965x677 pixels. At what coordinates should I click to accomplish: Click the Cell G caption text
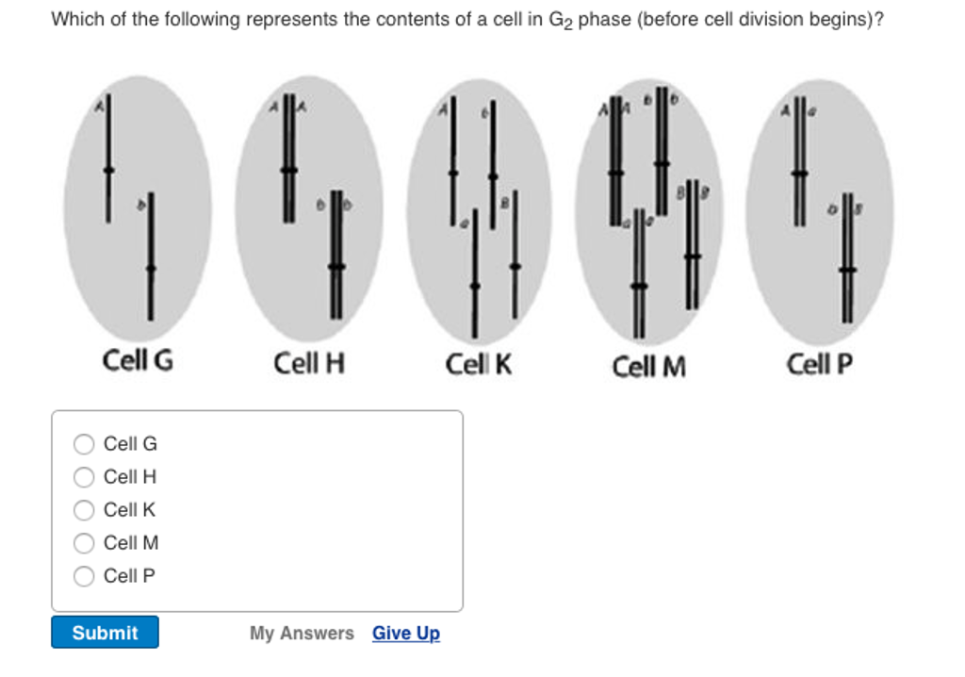click(x=139, y=359)
